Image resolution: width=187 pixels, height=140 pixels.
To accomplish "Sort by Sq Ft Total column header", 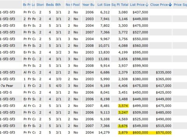I will click(x=120, y=5).
